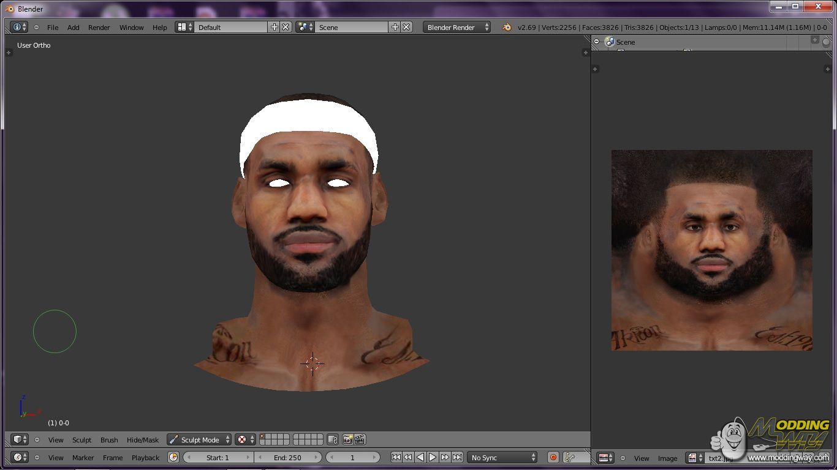837x470 pixels.
Task: Open the No Sync playback dropdown
Action: (x=502, y=457)
